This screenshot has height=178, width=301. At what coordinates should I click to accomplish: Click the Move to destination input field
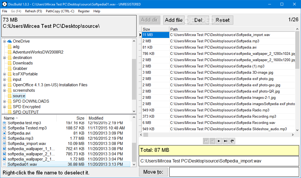[x=234, y=172]
